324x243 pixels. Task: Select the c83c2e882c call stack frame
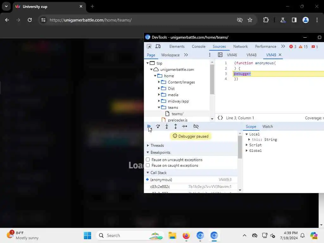pyautogui.click(x=190, y=187)
